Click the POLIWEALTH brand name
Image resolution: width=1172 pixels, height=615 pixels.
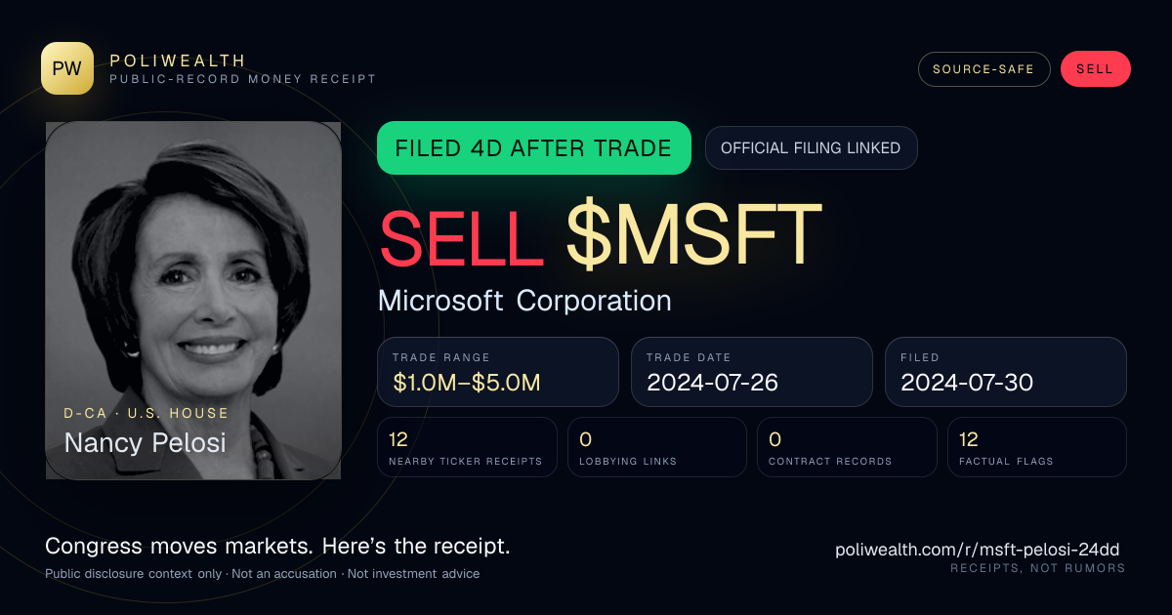point(178,61)
